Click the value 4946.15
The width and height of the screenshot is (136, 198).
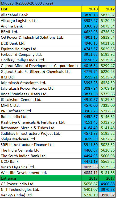click(x=90, y=43)
